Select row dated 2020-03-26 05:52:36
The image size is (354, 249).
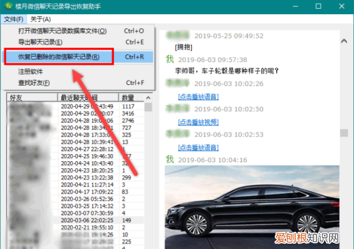(x=76, y=199)
